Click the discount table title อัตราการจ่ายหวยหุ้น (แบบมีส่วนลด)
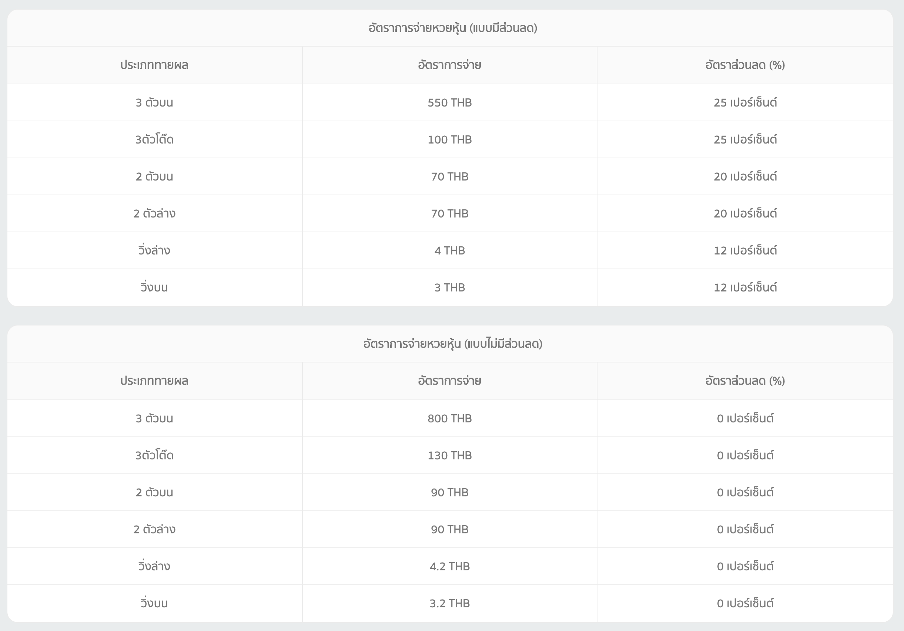This screenshot has height=631, width=904. 452,28
